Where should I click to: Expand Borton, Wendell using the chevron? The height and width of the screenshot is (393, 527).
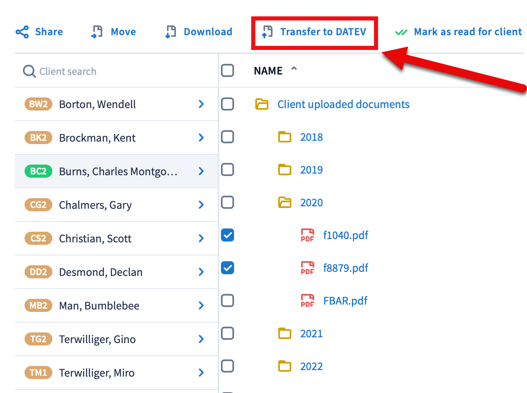(x=201, y=104)
